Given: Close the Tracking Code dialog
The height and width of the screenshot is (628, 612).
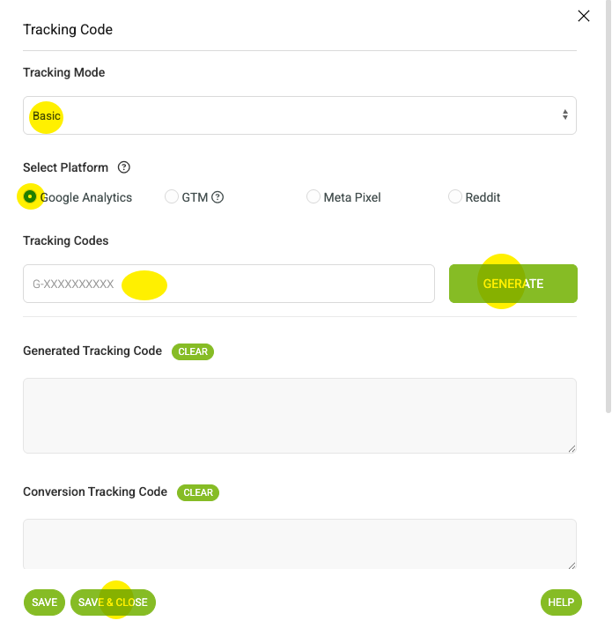Looking at the screenshot, I should coord(584,16).
